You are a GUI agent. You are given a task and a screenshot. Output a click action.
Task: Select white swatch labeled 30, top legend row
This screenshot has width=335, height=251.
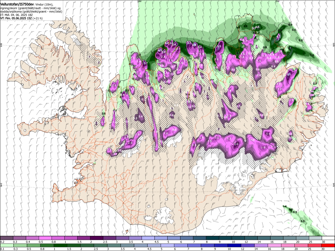[328, 238]
